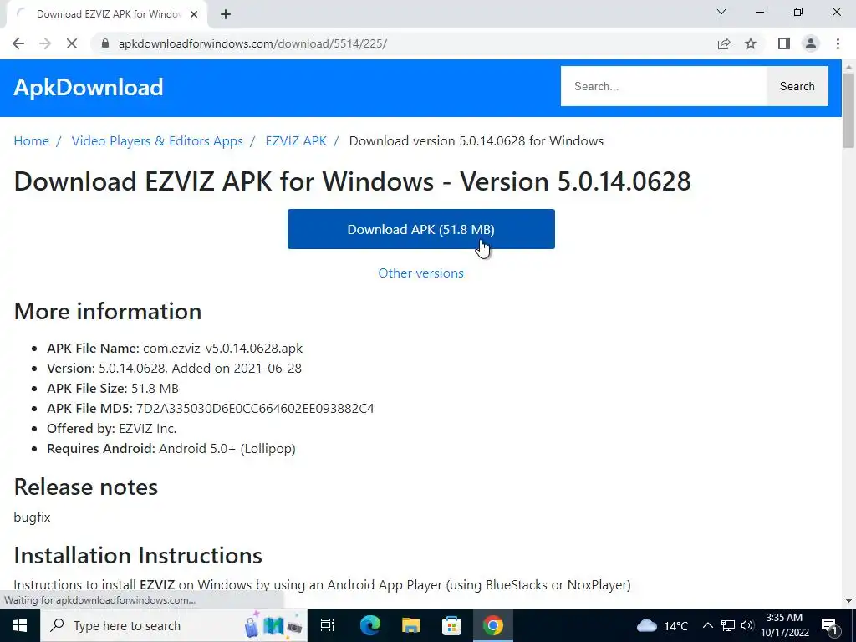Image resolution: width=856 pixels, height=642 pixels.
Task: Click the 'EZVIZ Inc.' text
Action: pyautogui.click(x=147, y=429)
